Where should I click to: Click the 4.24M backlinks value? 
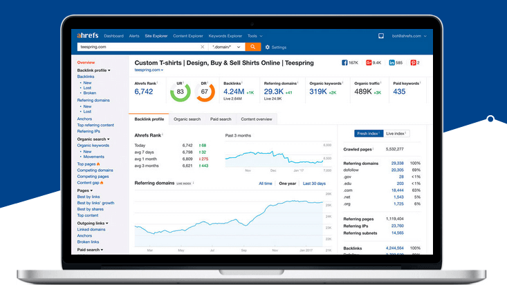tap(234, 92)
